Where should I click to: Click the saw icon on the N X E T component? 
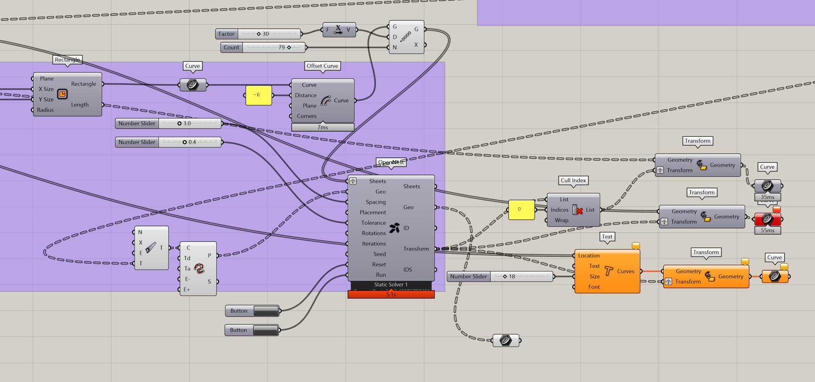(151, 248)
